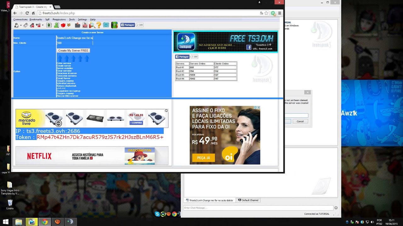The image size is (403, 226).
Task: Open the YouTube toolbar icon
Action: [85, 25]
